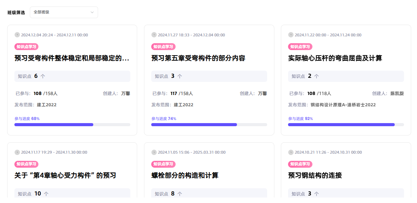Open 关于“第4章轴心受力构件”的预习 card
Viewport: 417px width, 203px height.
(x=65, y=176)
